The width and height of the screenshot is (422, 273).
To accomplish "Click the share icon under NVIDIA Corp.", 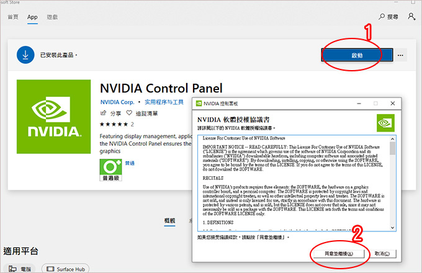I will click(103, 113).
